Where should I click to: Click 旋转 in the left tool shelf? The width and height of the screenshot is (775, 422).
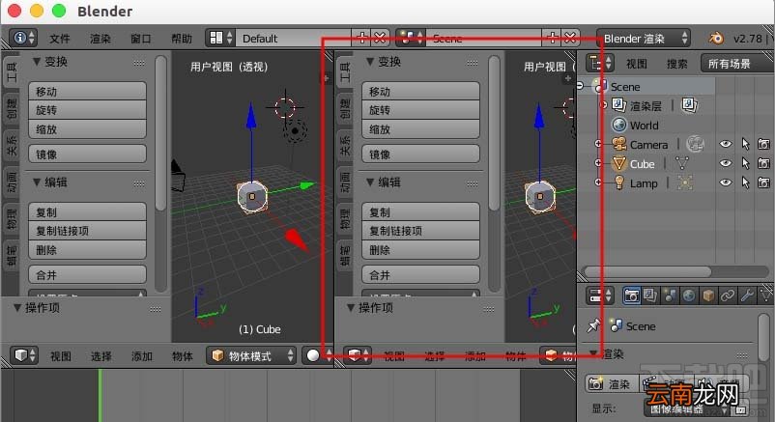[x=88, y=110]
